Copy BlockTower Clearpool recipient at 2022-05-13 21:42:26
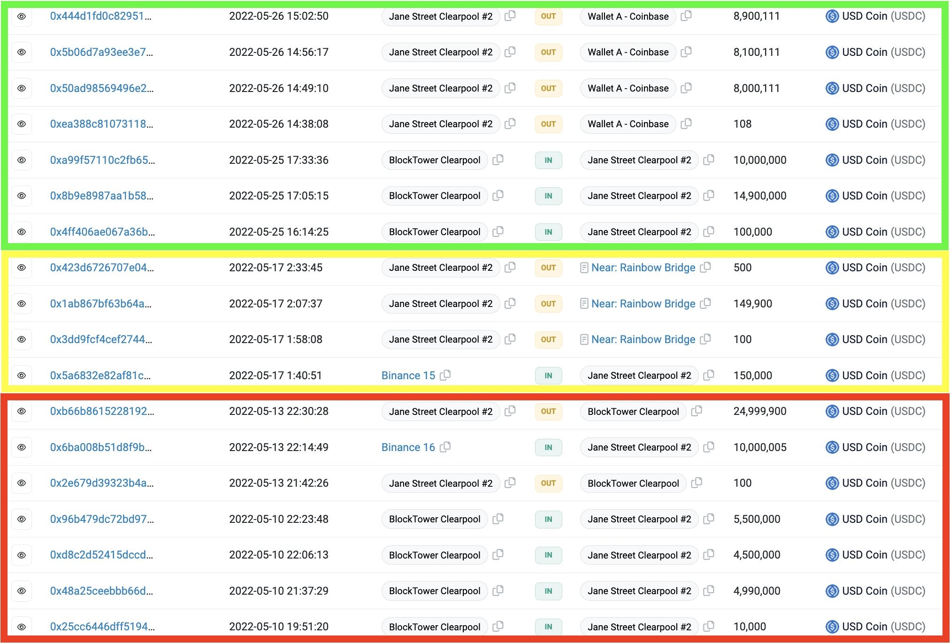The height and width of the screenshot is (643, 950). point(697,483)
